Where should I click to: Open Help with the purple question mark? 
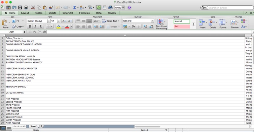coord(129,8)
